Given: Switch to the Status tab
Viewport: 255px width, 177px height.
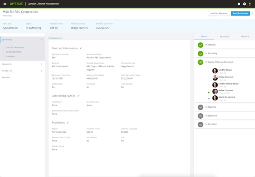Looking at the screenshot, I should 204,37.
